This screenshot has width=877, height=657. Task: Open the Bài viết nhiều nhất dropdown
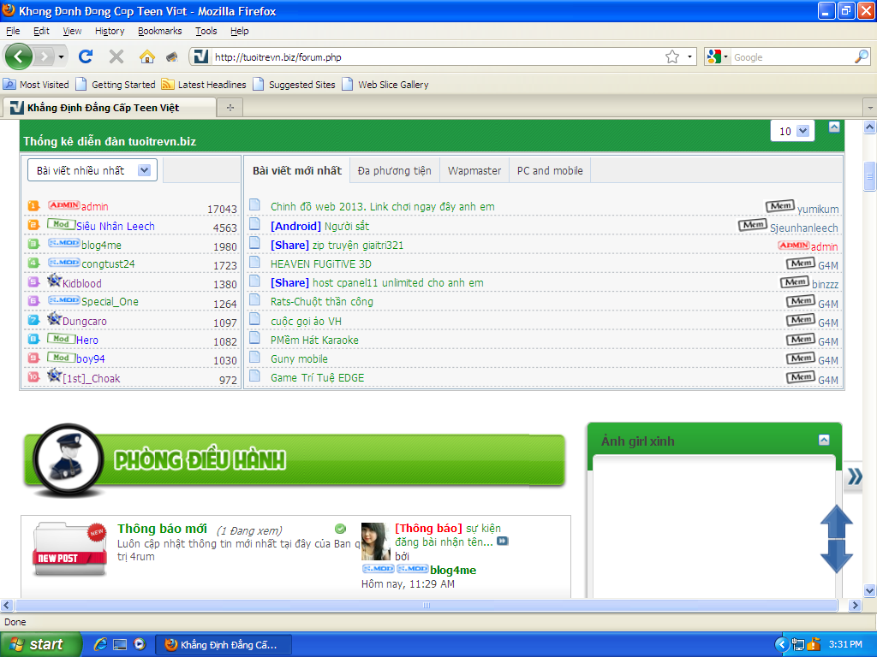tap(92, 170)
